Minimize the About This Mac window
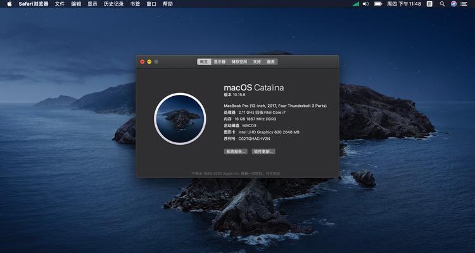 pyautogui.click(x=149, y=62)
